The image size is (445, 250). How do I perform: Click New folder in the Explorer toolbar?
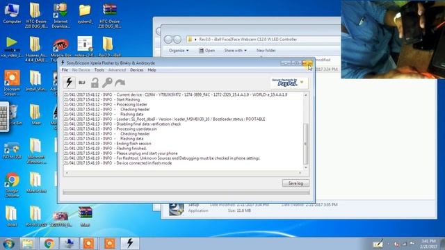pyautogui.click(x=266, y=51)
